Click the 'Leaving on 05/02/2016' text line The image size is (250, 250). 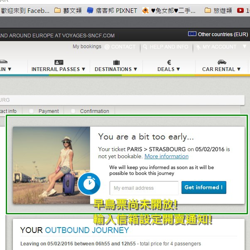coord(110,244)
